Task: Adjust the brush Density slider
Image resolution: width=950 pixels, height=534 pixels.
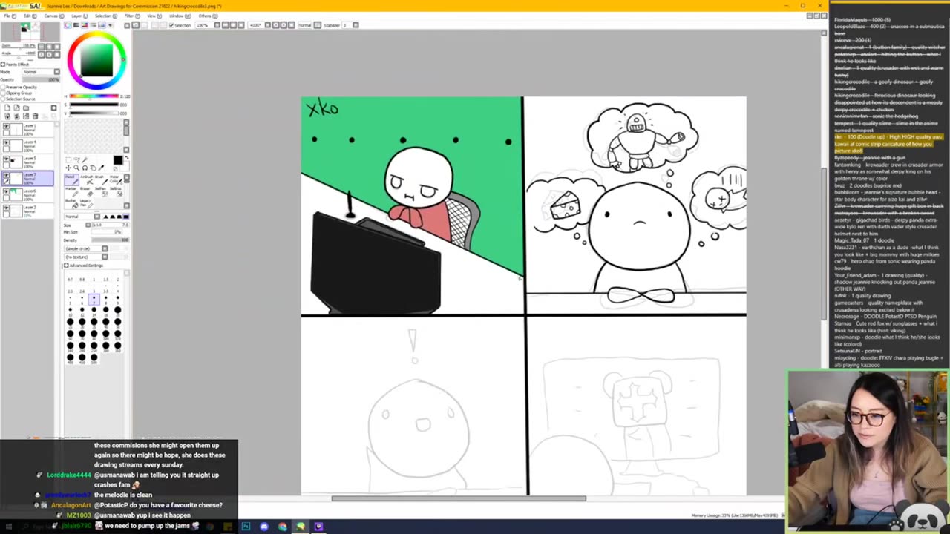Action: click(111, 240)
